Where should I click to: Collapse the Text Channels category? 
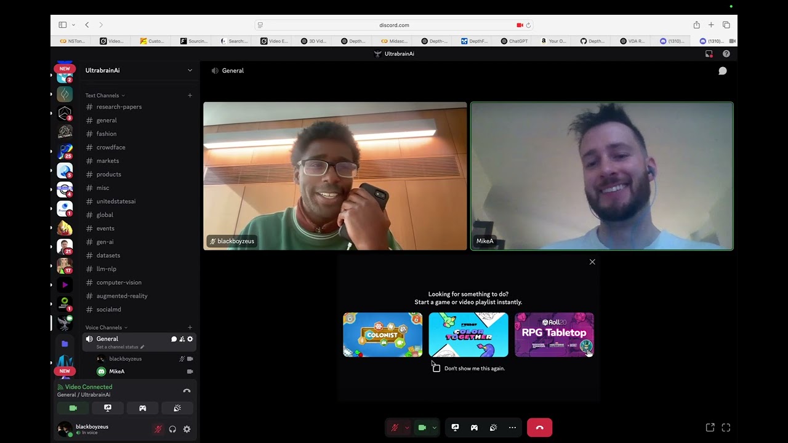[105, 95]
